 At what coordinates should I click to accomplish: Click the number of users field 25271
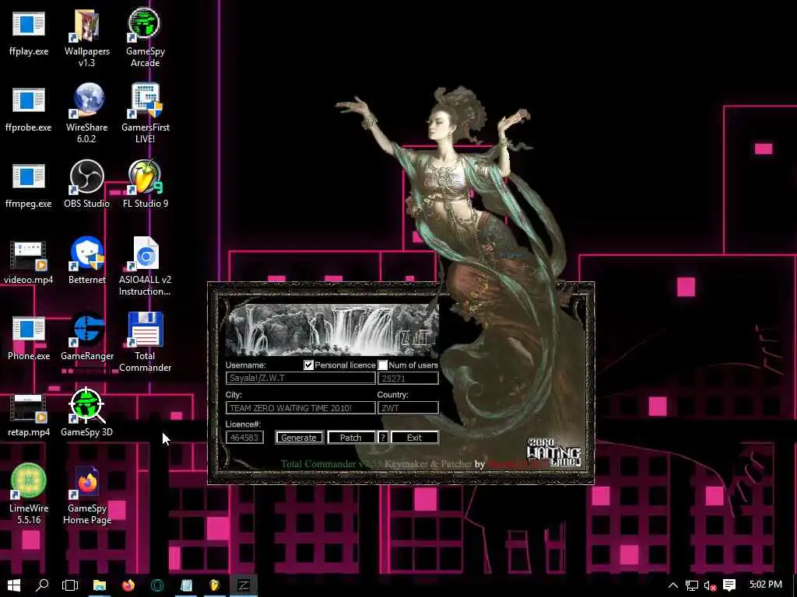408,379
